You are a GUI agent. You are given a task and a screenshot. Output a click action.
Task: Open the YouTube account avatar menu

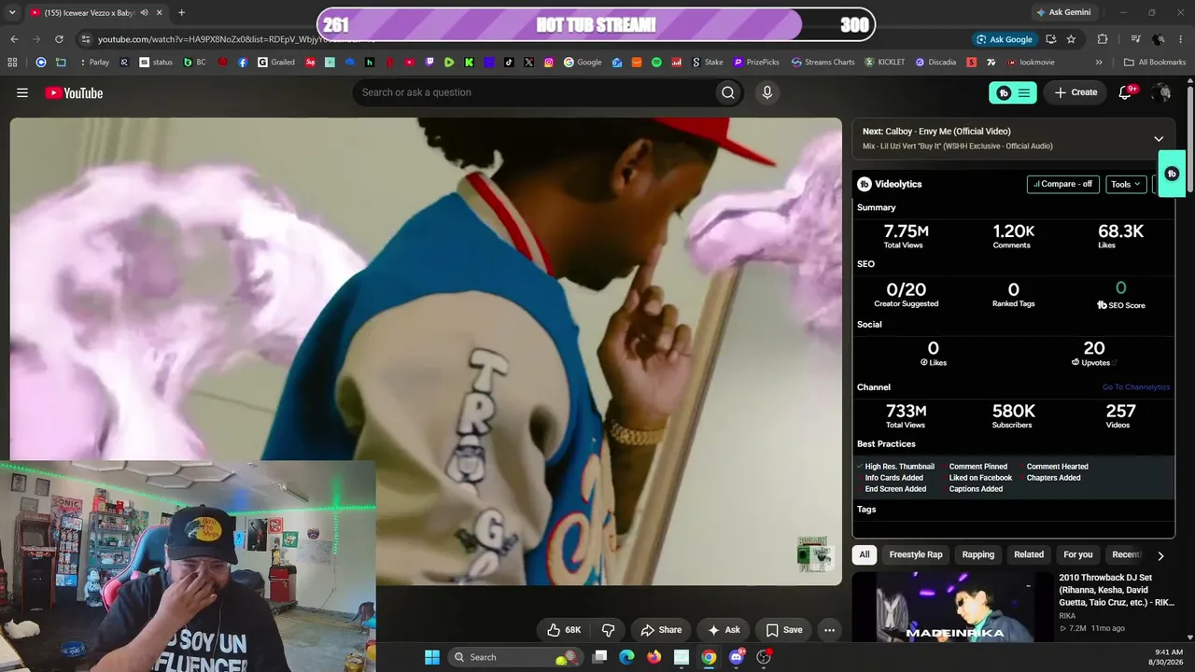point(1161,92)
